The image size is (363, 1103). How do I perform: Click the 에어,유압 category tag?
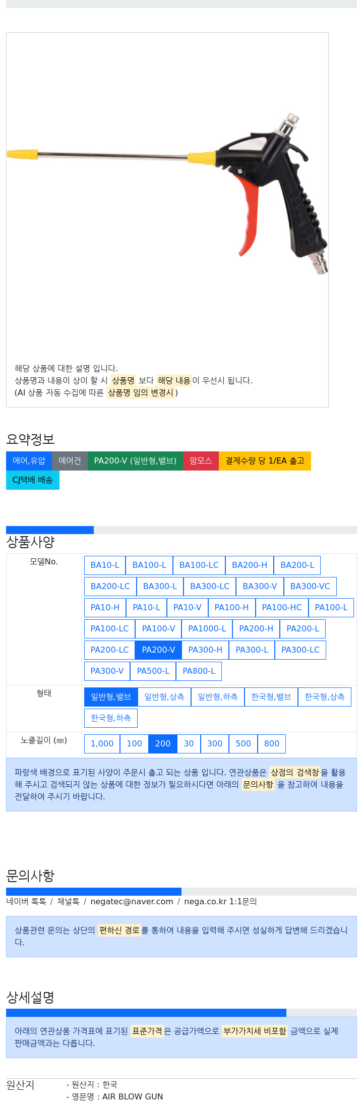click(x=29, y=460)
